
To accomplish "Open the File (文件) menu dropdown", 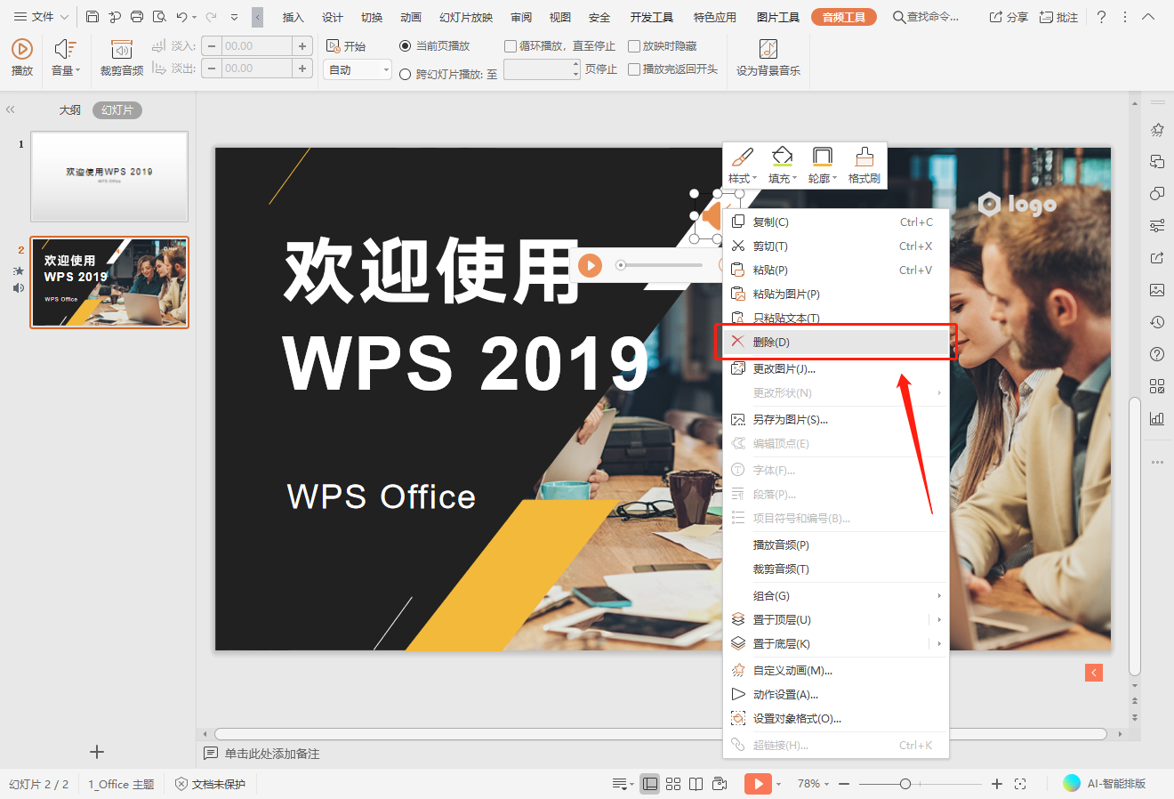I will (x=41, y=17).
